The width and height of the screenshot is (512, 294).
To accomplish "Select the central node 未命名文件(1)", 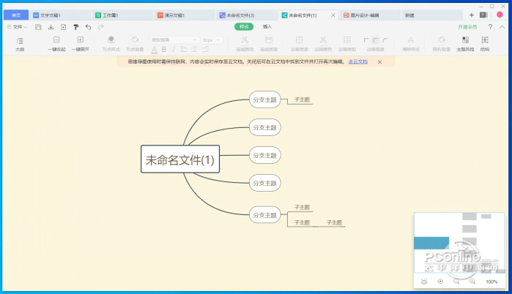I will tap(180, 159).
